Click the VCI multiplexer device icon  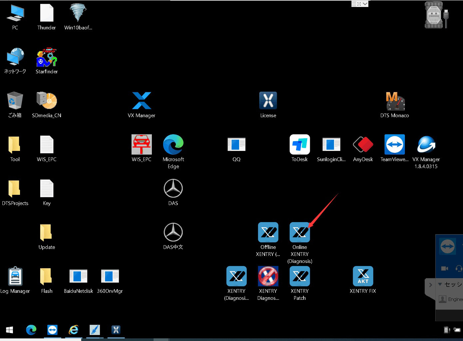434,15
